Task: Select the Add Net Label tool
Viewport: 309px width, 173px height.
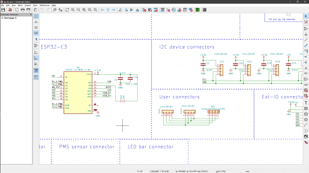Action: pyautogui.click(x=306, y=68)
